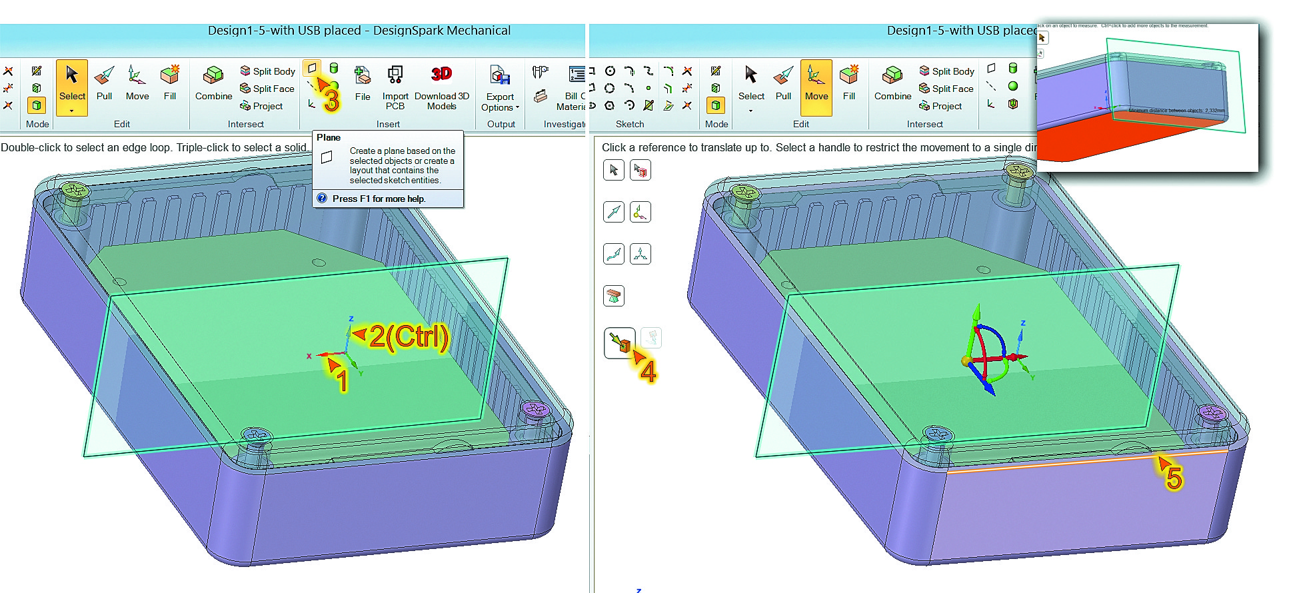Switch to Sketch Mode in the right window
The width and height of the screenshot is (1289, 593).
pos(716,71)
